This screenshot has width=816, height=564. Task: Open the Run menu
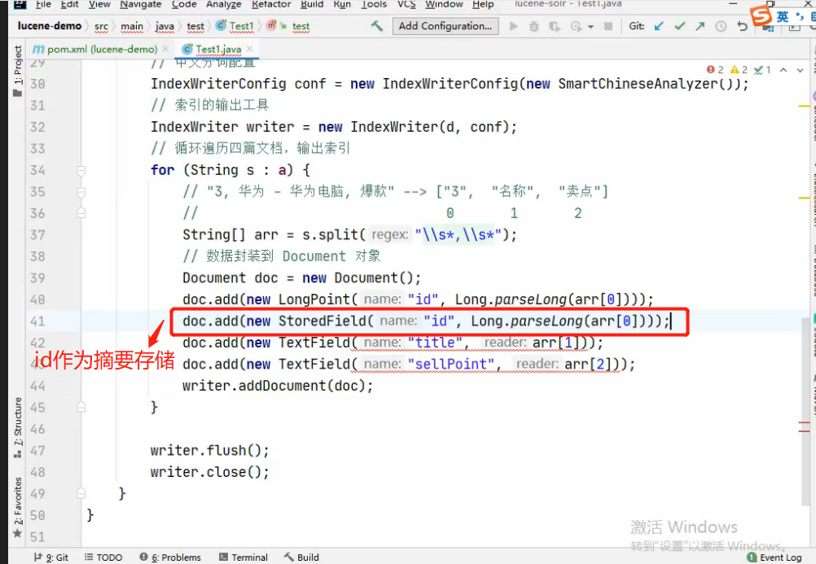pyautogui.click(x=342, y=4)
